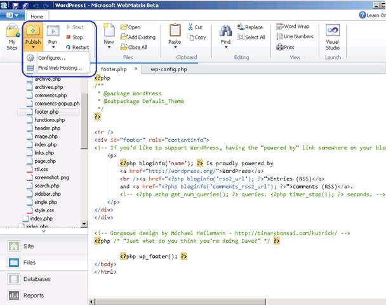This screenshot has height=305, width=386.
Task: Expand the Paste dropdown arrow
Action: coord(175,47)
